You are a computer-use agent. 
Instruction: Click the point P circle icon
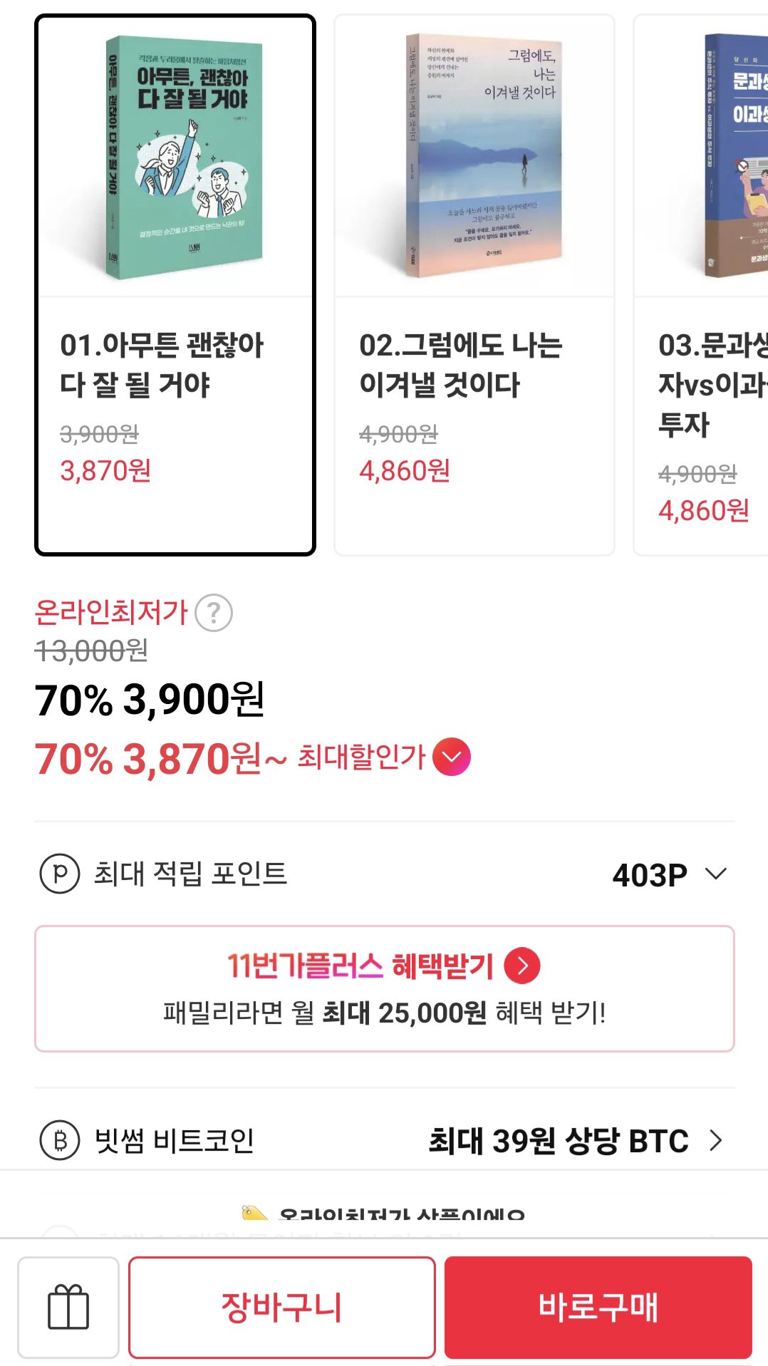pyautogui.click(x=60, y=874)
